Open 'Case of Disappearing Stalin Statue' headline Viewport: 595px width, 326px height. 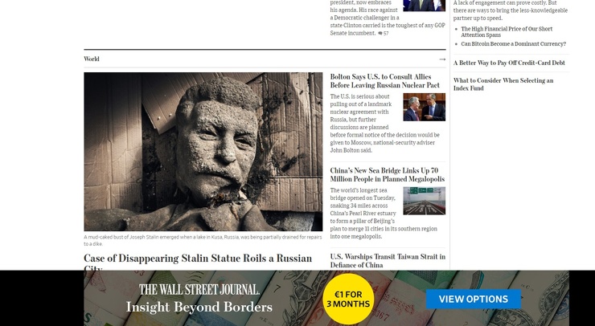coord(198,262)
